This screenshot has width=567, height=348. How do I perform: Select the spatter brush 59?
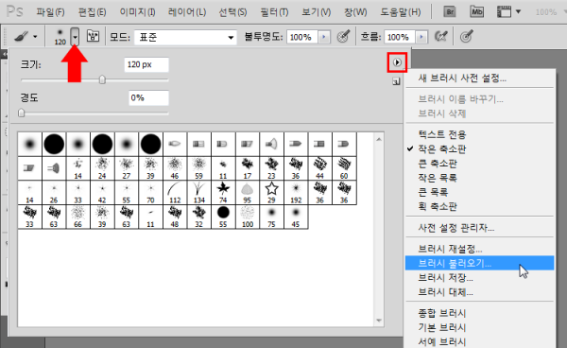click(198, 168)
